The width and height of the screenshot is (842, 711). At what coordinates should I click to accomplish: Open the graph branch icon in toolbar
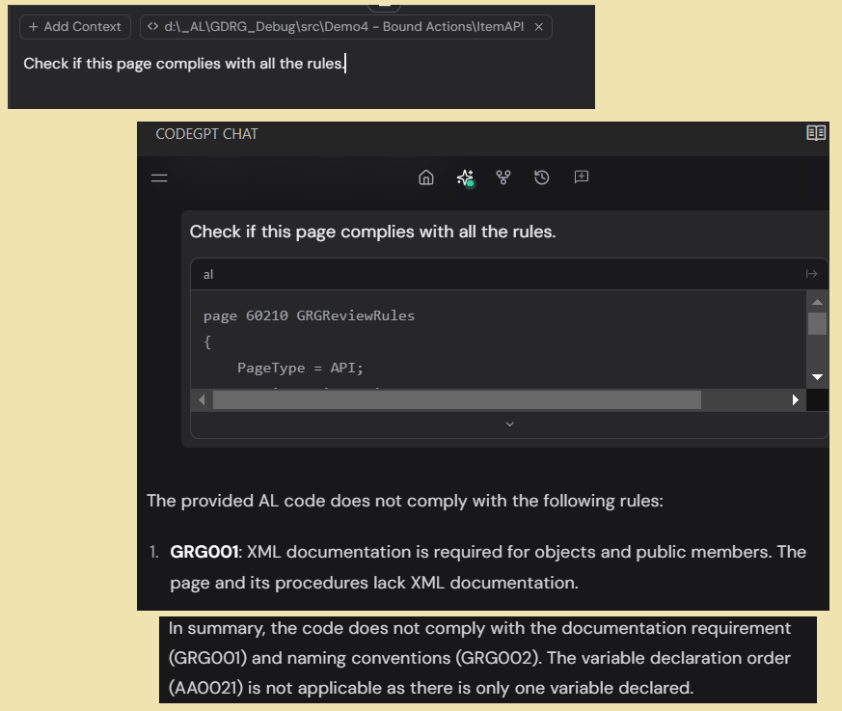(x=502, y=178)
